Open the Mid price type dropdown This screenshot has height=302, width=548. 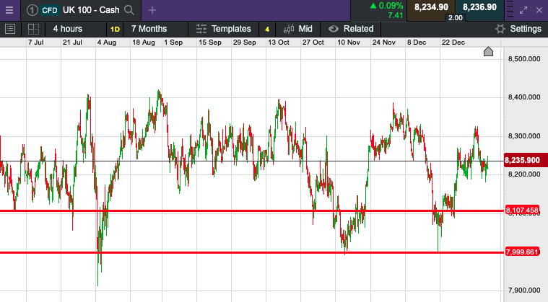(297, 29)
